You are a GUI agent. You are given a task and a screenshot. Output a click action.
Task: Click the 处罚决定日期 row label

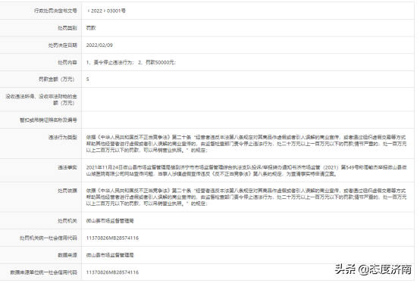tap(62, 45)
